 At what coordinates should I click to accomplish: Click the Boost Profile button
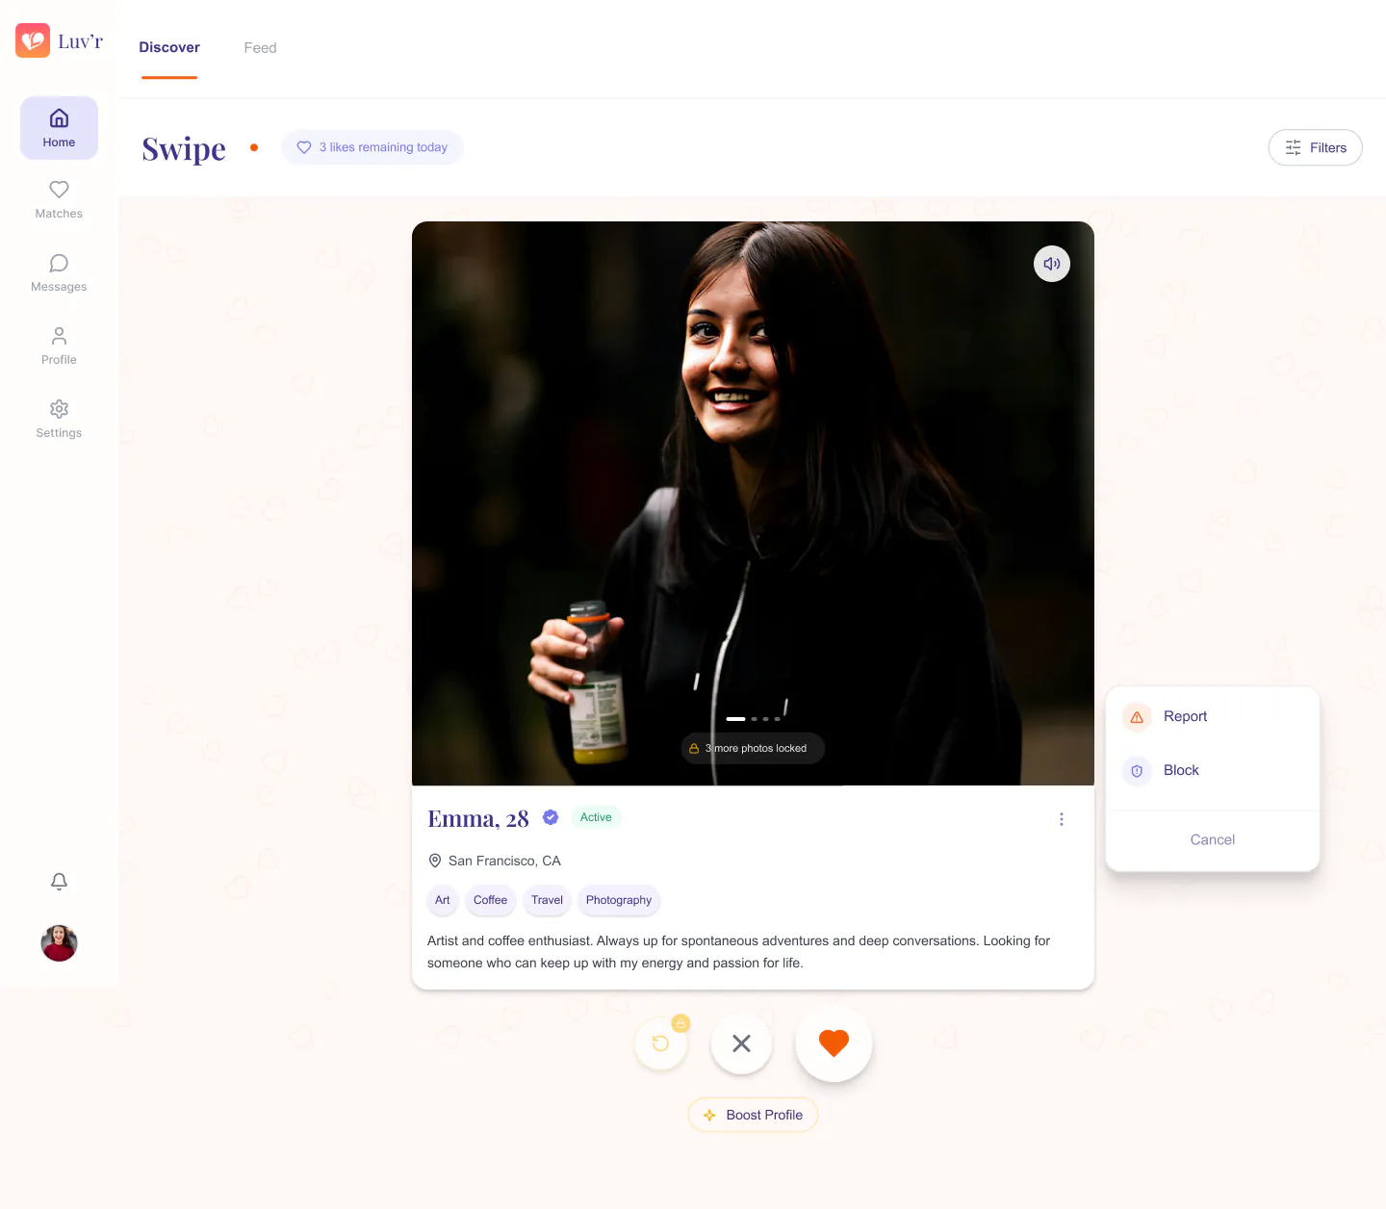(753, 1115)
